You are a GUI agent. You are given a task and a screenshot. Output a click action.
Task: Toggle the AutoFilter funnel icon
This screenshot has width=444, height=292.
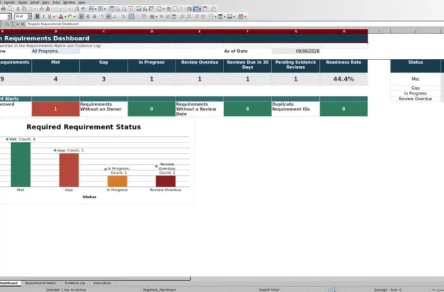(130, 9)
